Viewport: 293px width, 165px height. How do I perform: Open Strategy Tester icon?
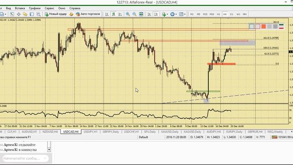click(x=38, y=14)
